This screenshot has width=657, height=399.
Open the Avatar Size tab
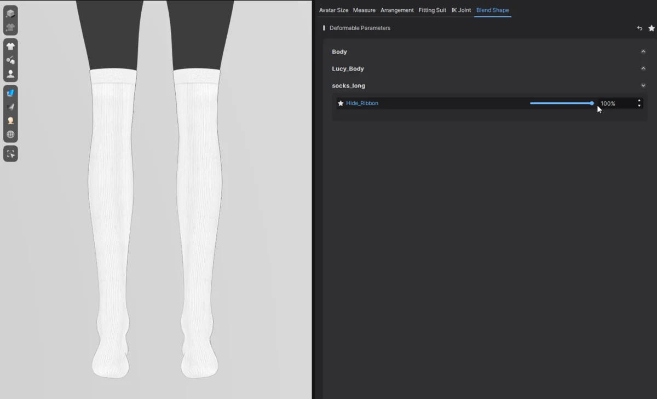[x=333, y=10]
